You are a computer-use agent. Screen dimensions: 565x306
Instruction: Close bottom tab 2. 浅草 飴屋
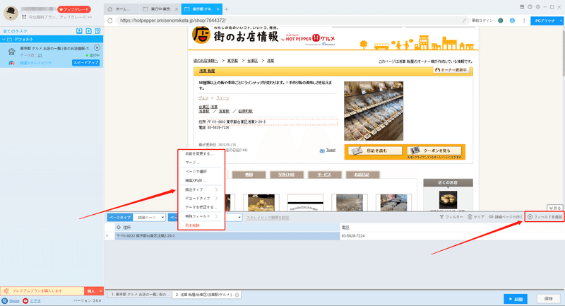[x=237, y=295]
